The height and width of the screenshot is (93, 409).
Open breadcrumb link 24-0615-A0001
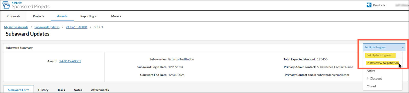[x=76, y=27]
